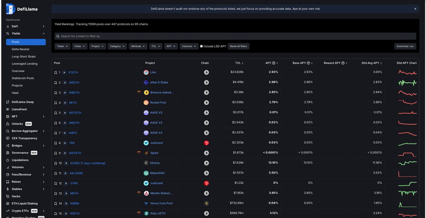Open Leveraged Lending page

point(24,64)
